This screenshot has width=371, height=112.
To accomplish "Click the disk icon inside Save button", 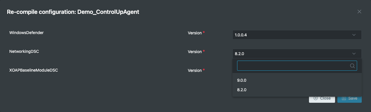I will click(x=344, y=98).
